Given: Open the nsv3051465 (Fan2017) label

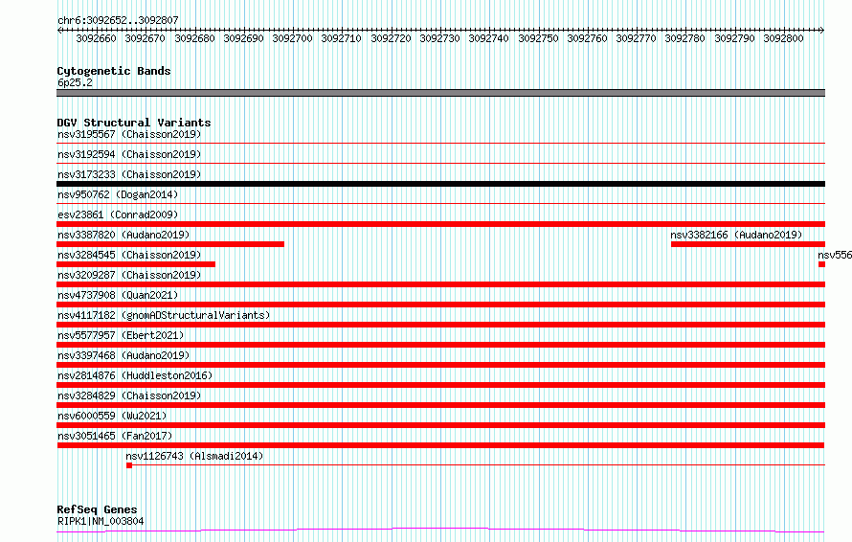Looking at the screenshot, I should click(x=115, y=436).
